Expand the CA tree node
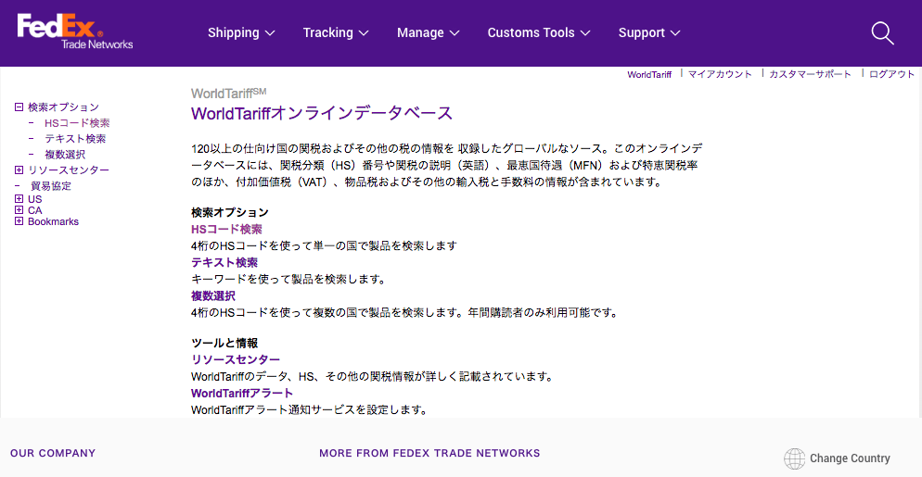 19,209
